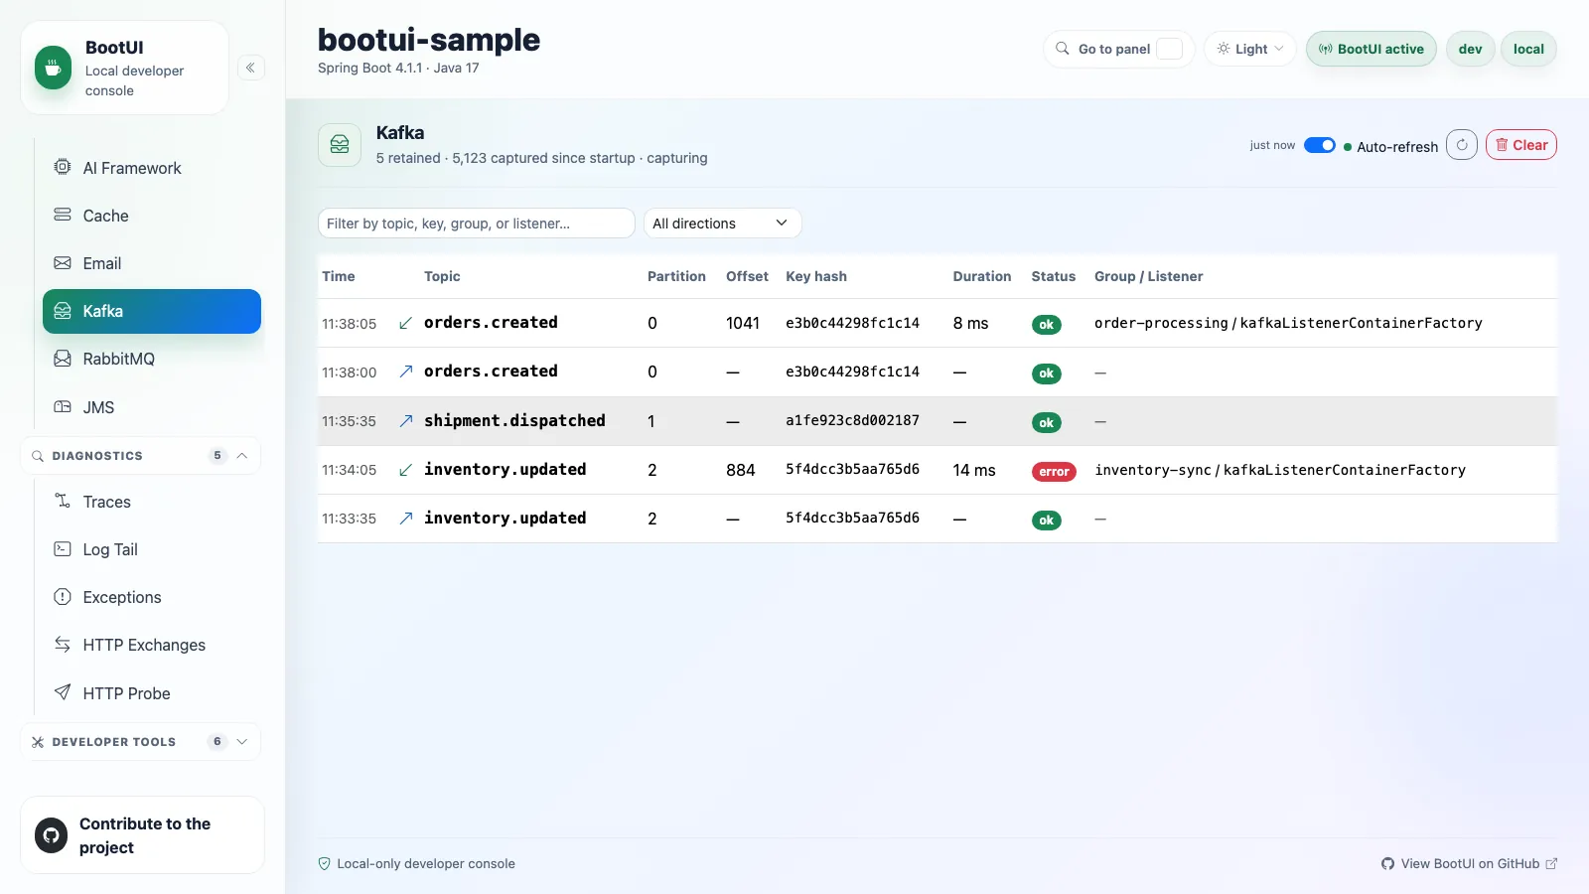
Task: Click the Key hash column header
Action: 816,276
